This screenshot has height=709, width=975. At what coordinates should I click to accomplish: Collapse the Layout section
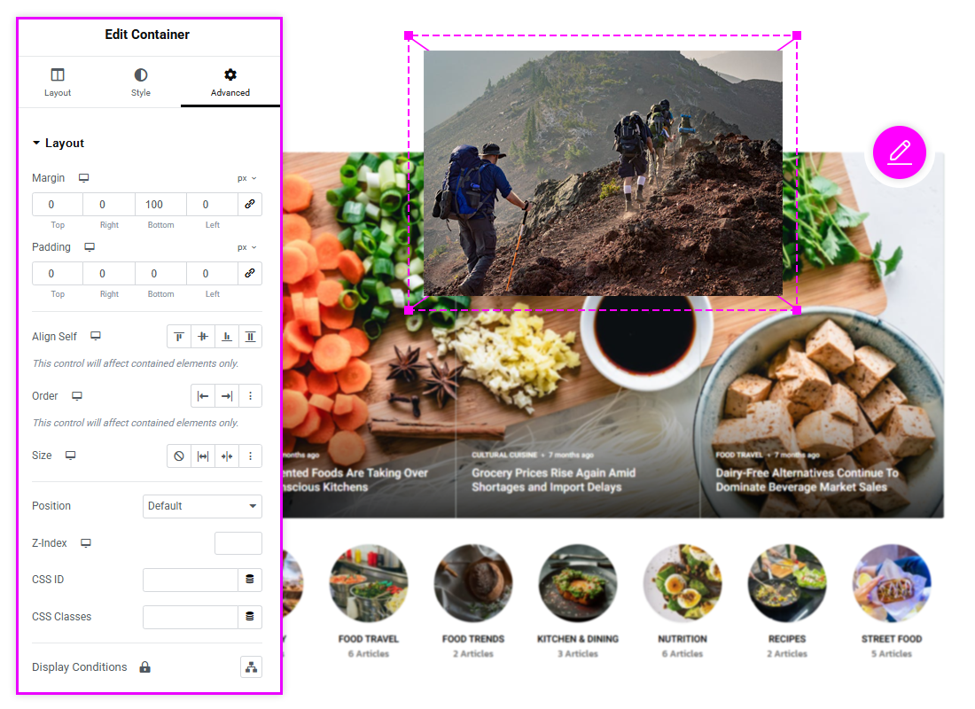pyautogui.click(x=58, y=144)
